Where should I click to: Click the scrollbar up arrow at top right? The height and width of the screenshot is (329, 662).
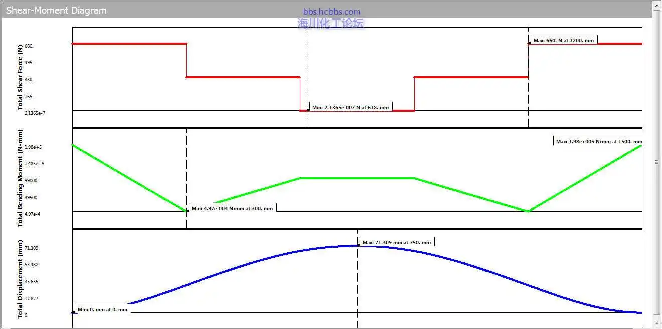coord(656,7)
